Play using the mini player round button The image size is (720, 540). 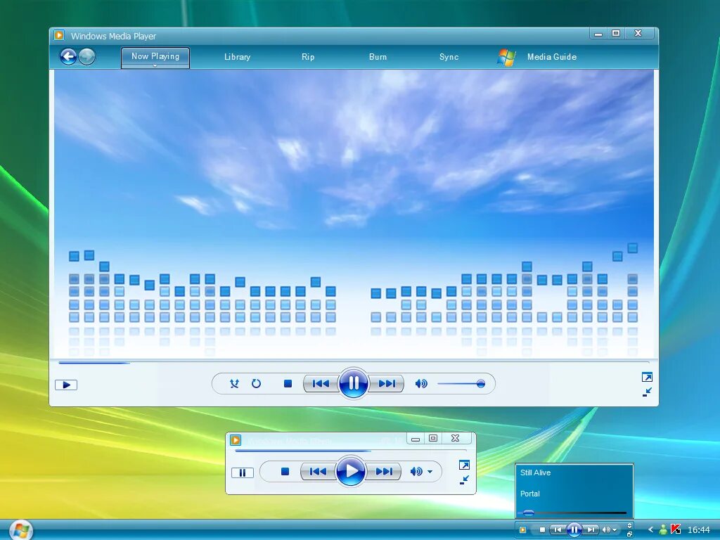tap(350, 471)
